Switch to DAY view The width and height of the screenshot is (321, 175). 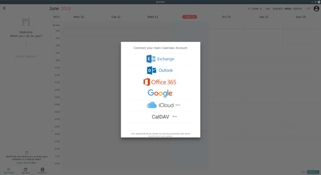[268, 8]
